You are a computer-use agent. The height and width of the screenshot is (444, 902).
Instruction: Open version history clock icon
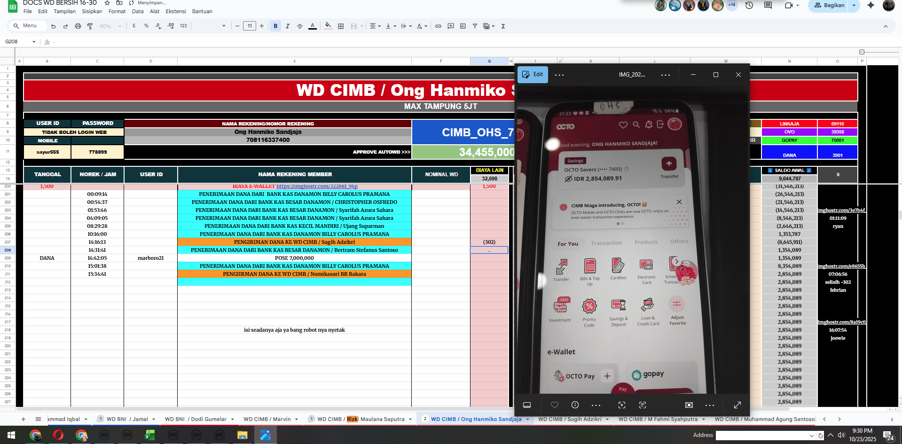(x=749, y=5)
